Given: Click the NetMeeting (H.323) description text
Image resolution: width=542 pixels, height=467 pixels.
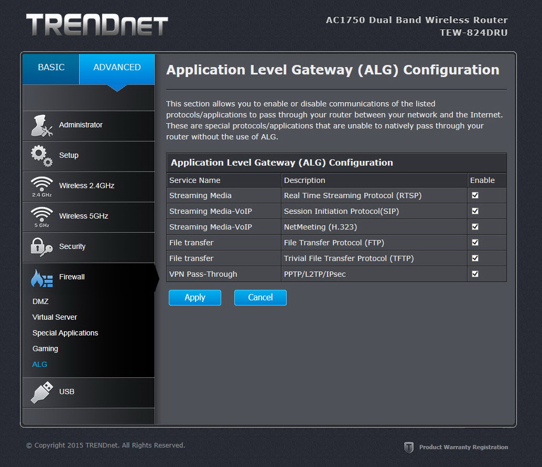Looking at the screenshot, I should click(x=320, y=227).
